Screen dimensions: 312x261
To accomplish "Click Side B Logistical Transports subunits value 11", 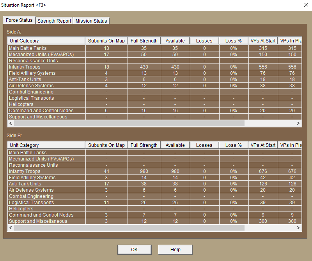I will 106,202.
